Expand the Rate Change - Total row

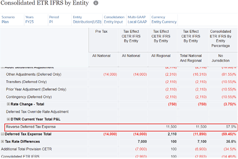pos(8,104)
